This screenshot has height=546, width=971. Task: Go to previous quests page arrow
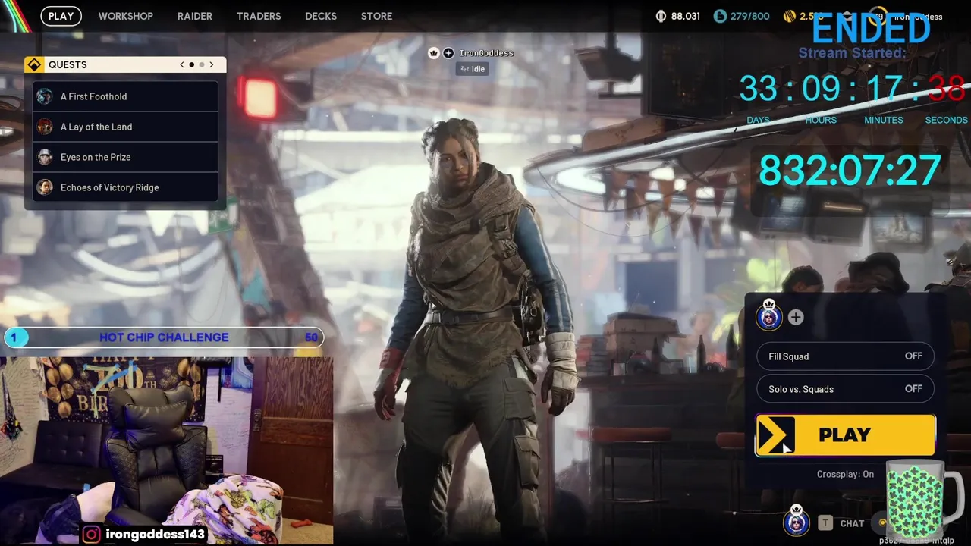(182, 64)
